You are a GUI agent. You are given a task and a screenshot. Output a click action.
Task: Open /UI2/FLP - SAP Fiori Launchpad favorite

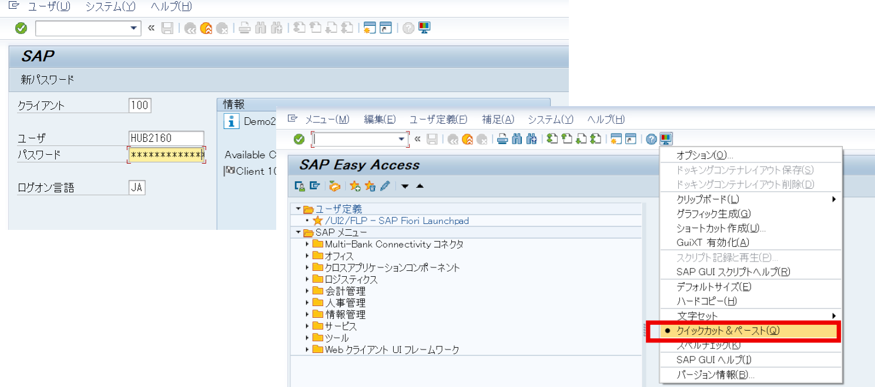397,221
